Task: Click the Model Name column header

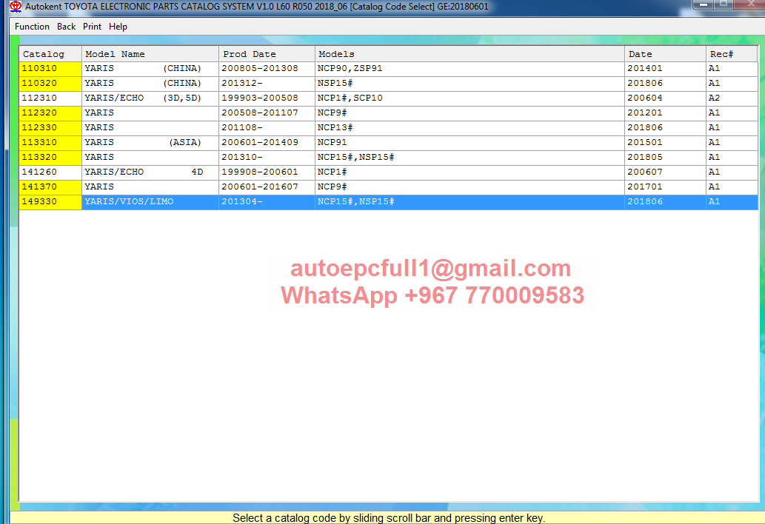Action: [150, 53]
